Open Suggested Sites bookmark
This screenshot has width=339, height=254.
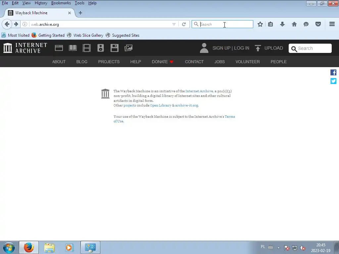tap(122, 35)
